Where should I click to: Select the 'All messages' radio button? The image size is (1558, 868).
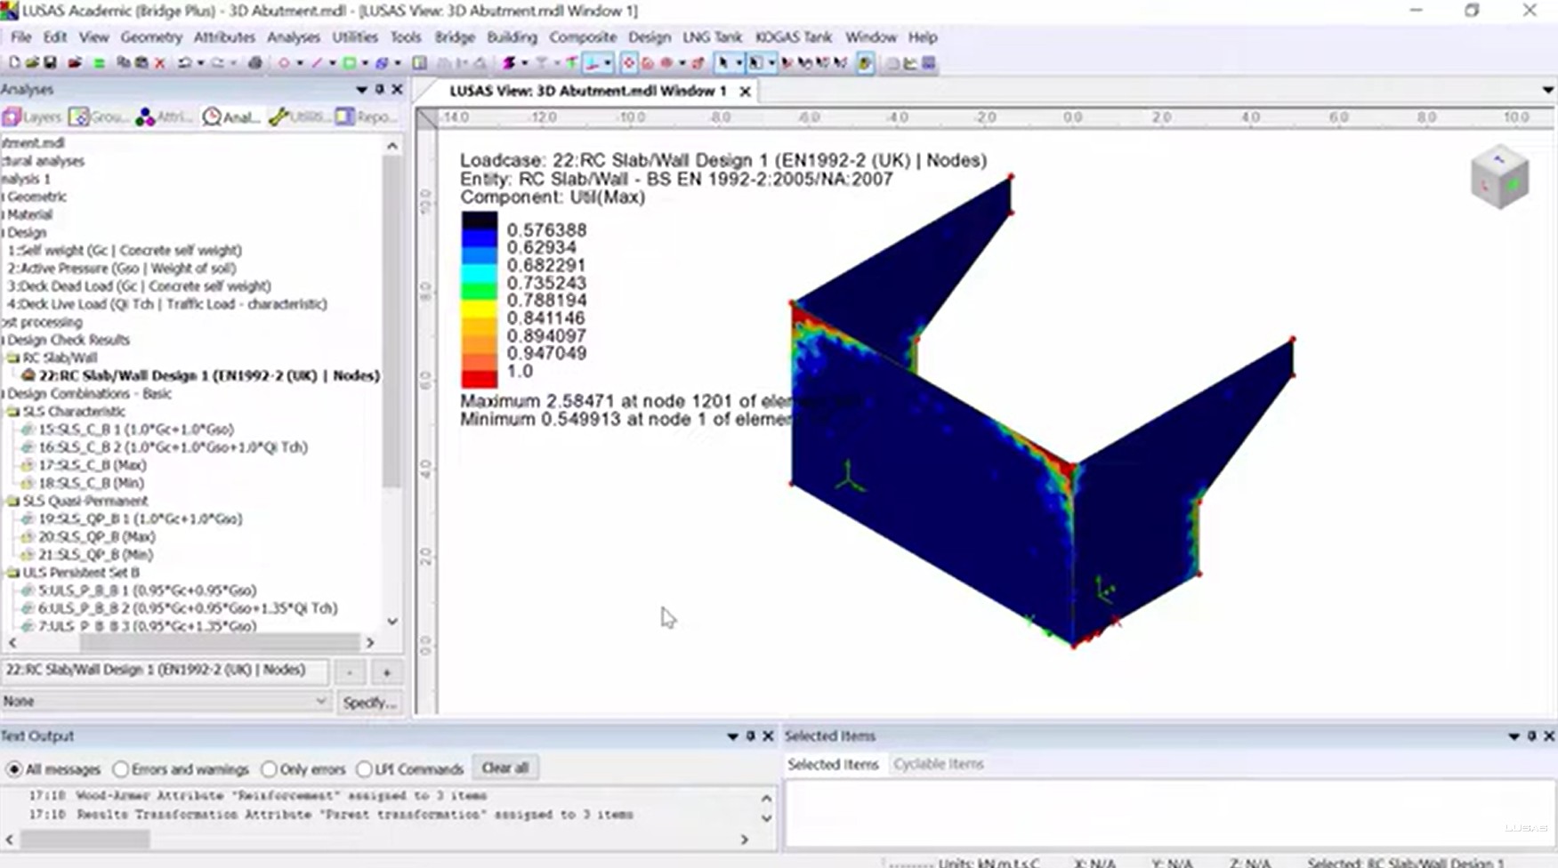(13, 768)
